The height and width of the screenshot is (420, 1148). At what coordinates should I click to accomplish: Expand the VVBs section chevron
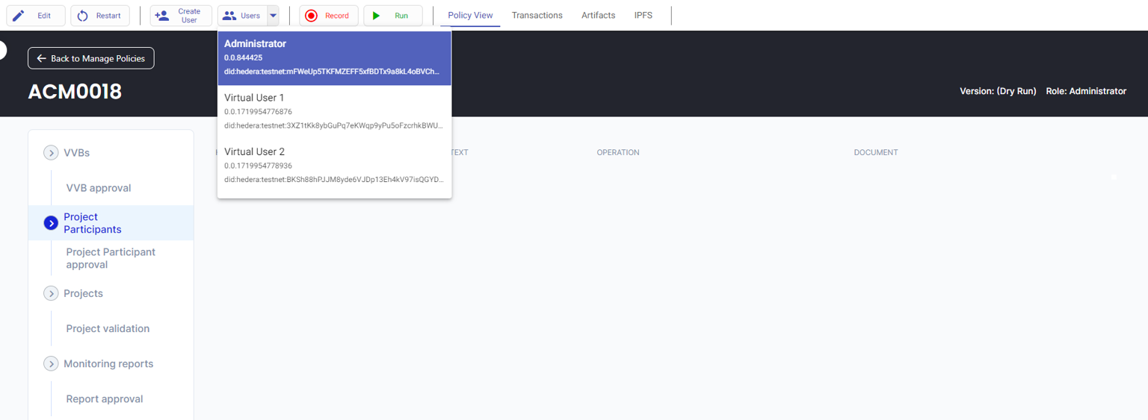51,153
